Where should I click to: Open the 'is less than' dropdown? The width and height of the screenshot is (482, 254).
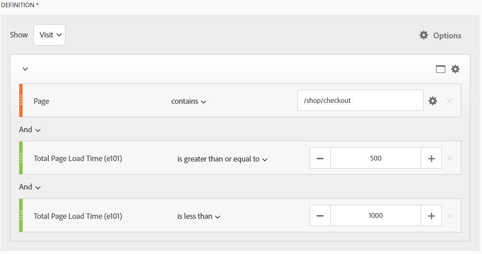pyautogui.click(x=199, y=217)
